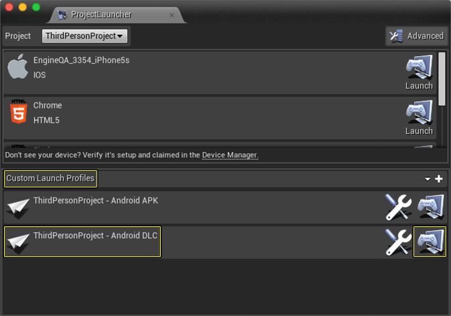Close the ProjectLauncher tab

[x=172, y=15]
